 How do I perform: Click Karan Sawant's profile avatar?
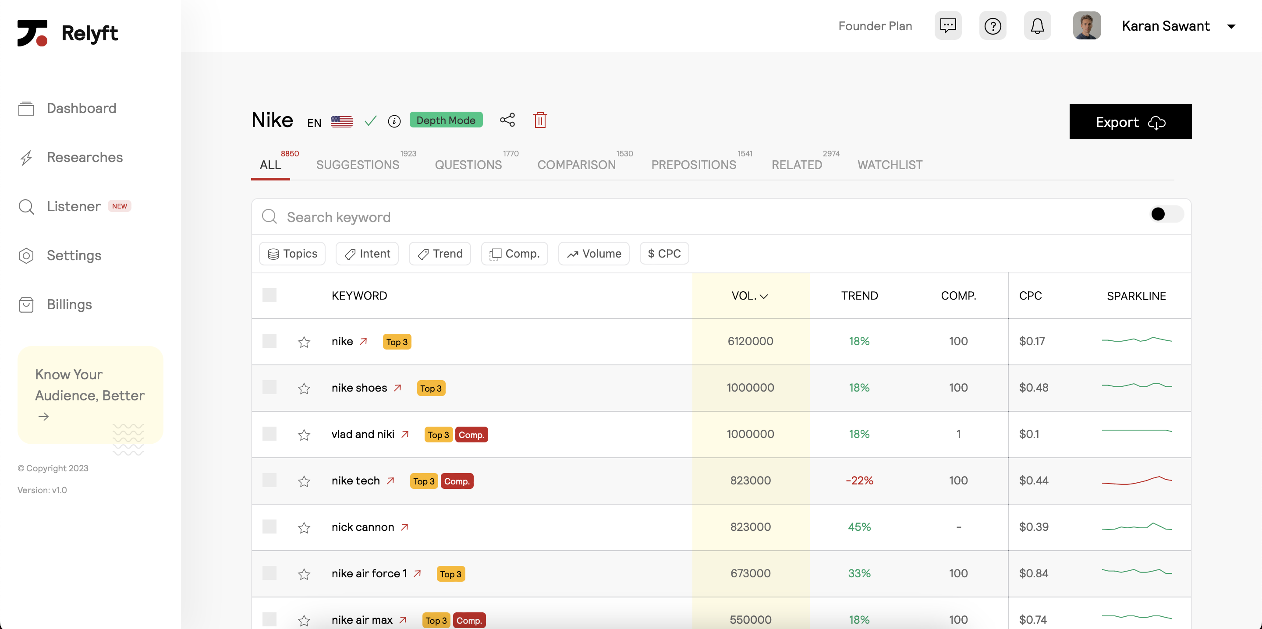click(1086, 25)
